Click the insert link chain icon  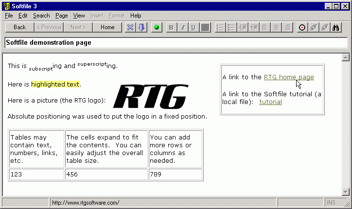point(314,27)
